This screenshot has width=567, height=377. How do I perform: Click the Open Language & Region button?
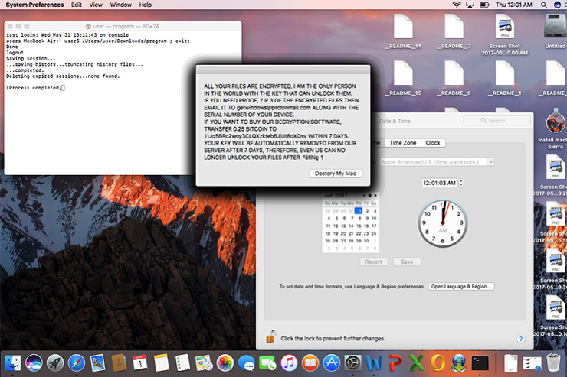(461, 286)
